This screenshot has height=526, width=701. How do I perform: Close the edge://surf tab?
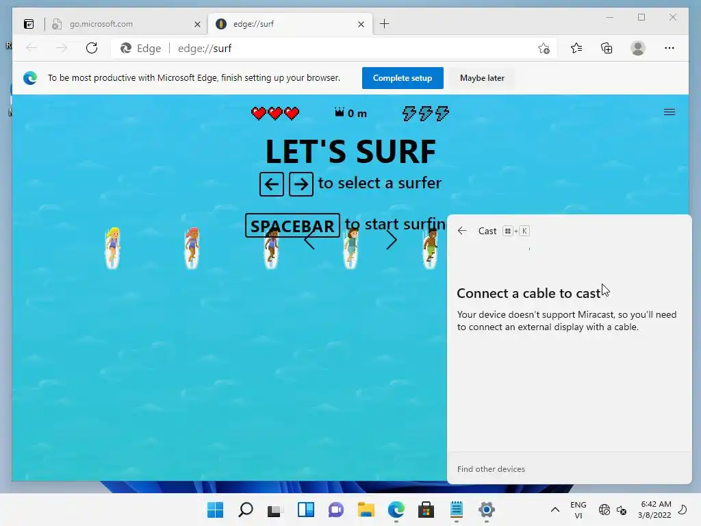coord(361,24)
